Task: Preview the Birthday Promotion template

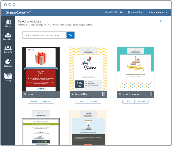Action: point(142,102)
